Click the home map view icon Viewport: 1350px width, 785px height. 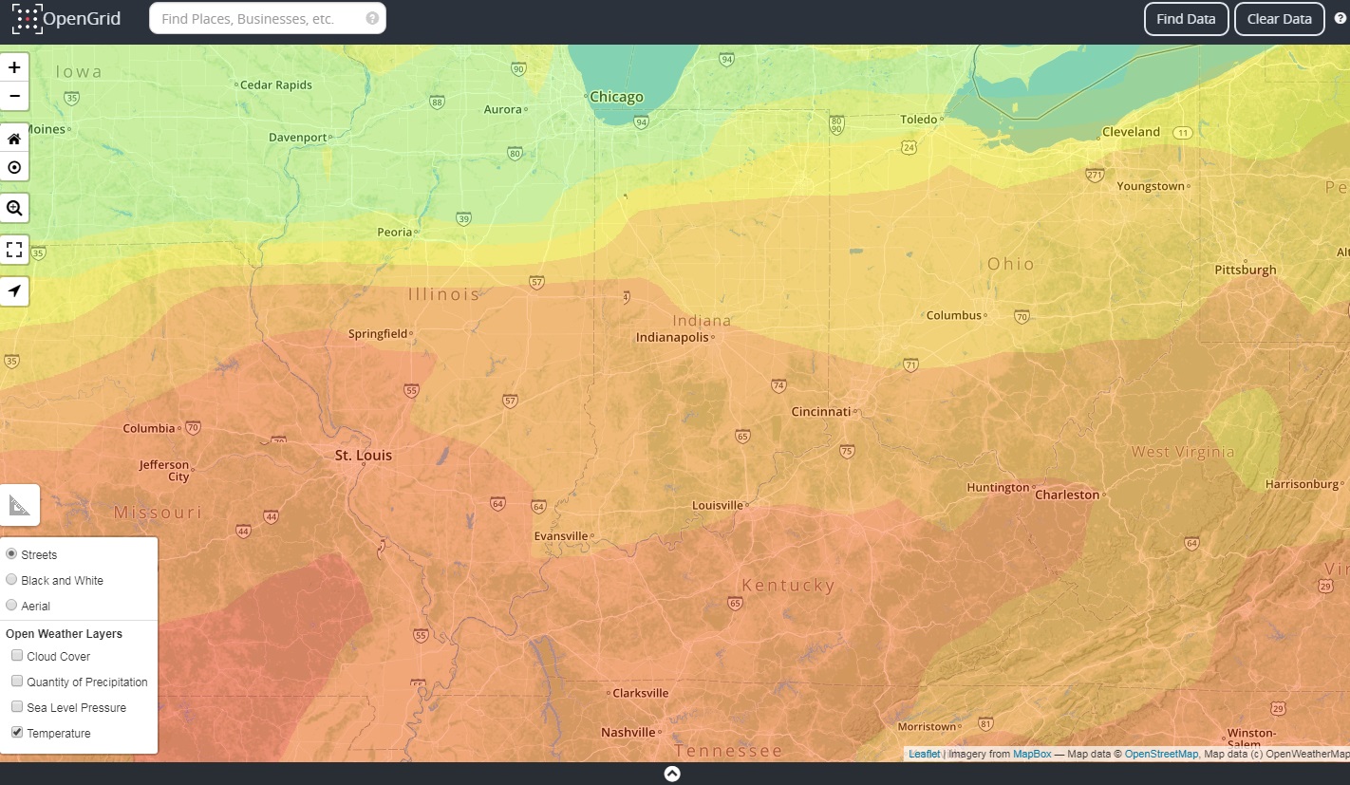tap(14, 139)
